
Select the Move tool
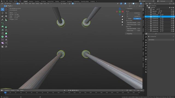2,13
